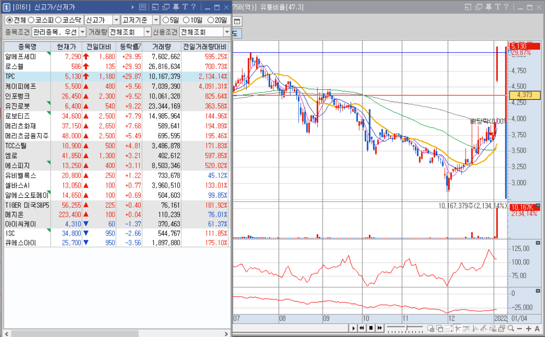The image size is (545, 337).
Task: Open the 신고가 dropdown
Action: click(x=117, y=20)
